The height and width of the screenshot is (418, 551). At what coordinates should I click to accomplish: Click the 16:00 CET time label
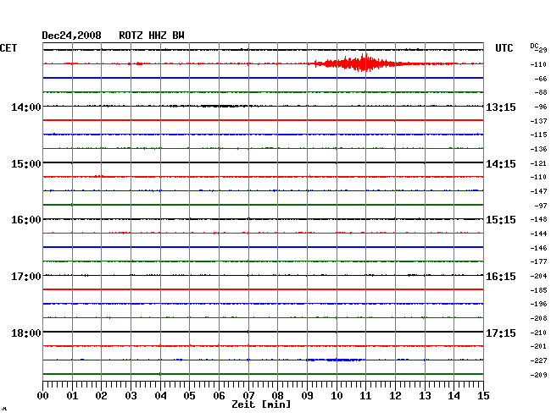point(26,220)
